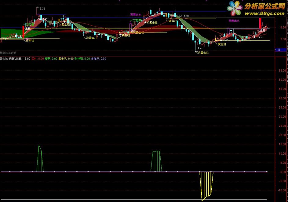Click the 5.50 price axis value
Screen dimensions: 288x202
[283, 28]
